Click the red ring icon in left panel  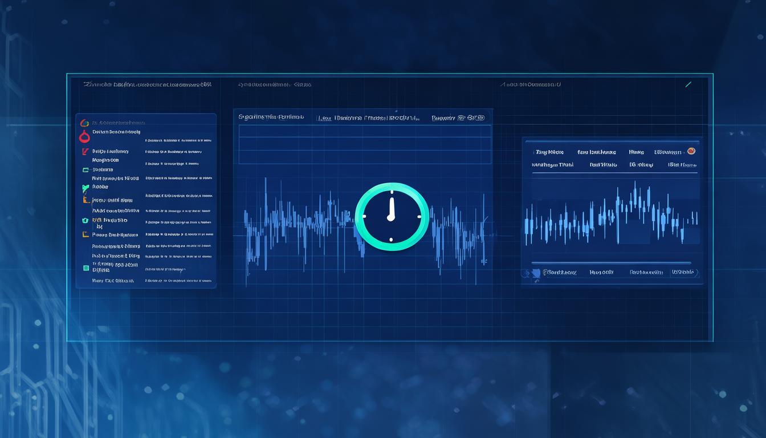coord(84,136)
